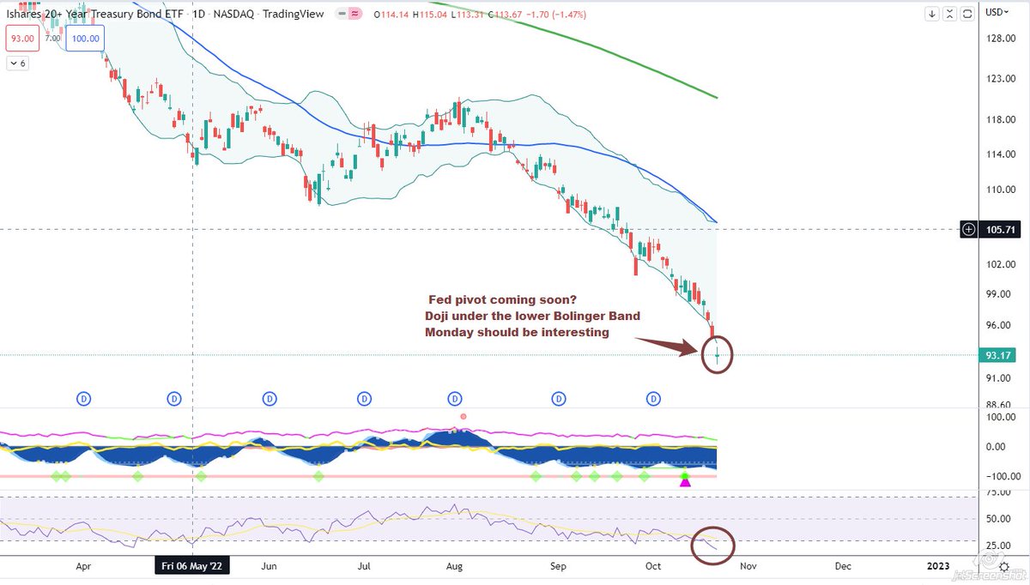
Task: Click the Apr label on the time axis
Action: (x=84, y=566)
